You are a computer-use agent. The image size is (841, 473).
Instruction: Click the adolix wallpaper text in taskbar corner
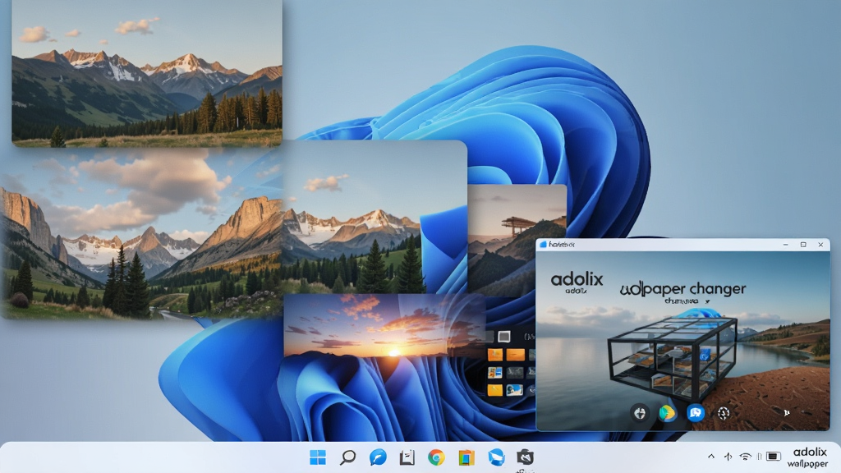809,457
